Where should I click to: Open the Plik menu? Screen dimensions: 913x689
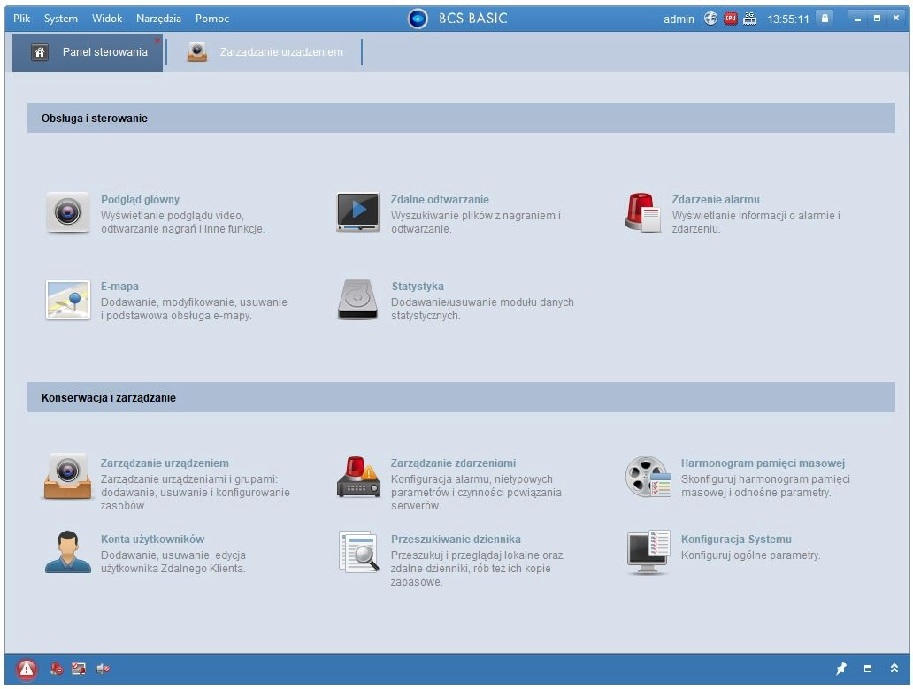click(x=22, y=19)
